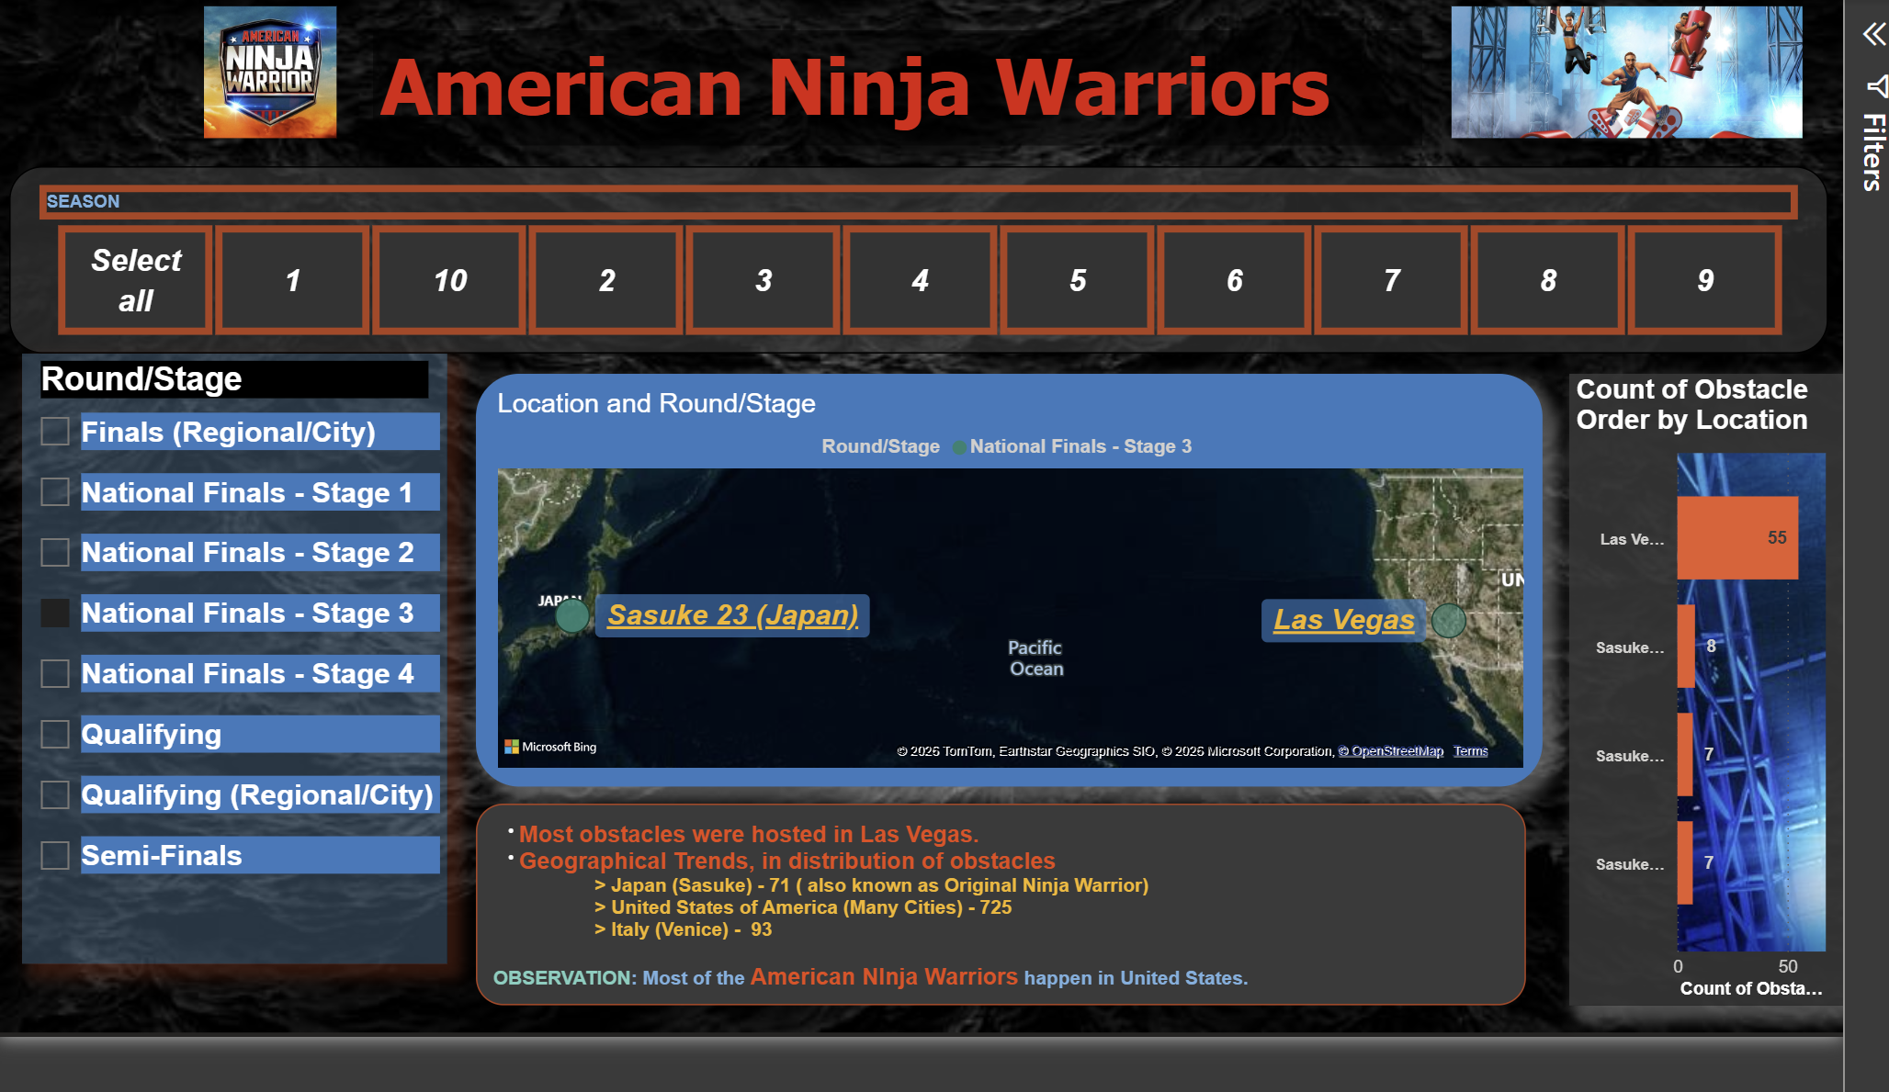Open the OpenStreetMap attribution link
1889x1092 pixels.
pos(1392,750)
